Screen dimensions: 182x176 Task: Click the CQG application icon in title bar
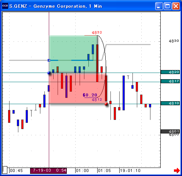pyautogui.click(x=5, y=6)
